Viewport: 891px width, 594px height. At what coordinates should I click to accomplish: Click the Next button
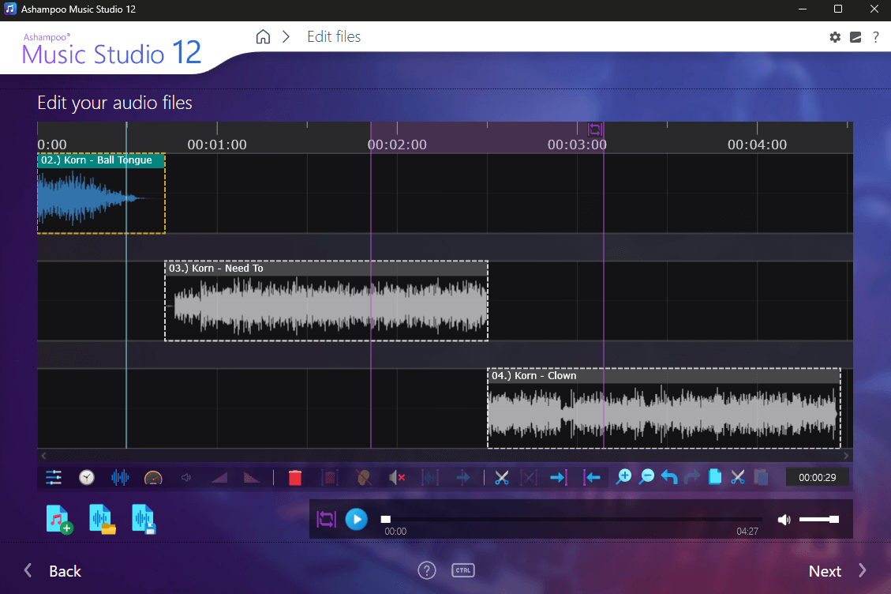click(824, 570)
